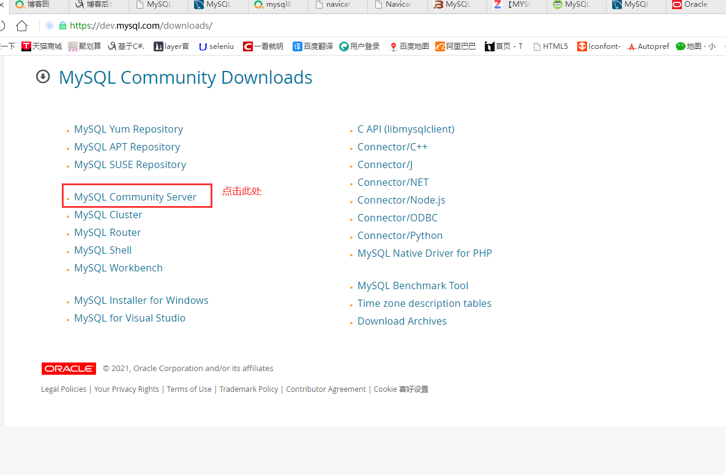Viewport: 726px width, 475px height.
Task: Open MySQL SUSE Repository link
Action: click(x=130, y=164)
